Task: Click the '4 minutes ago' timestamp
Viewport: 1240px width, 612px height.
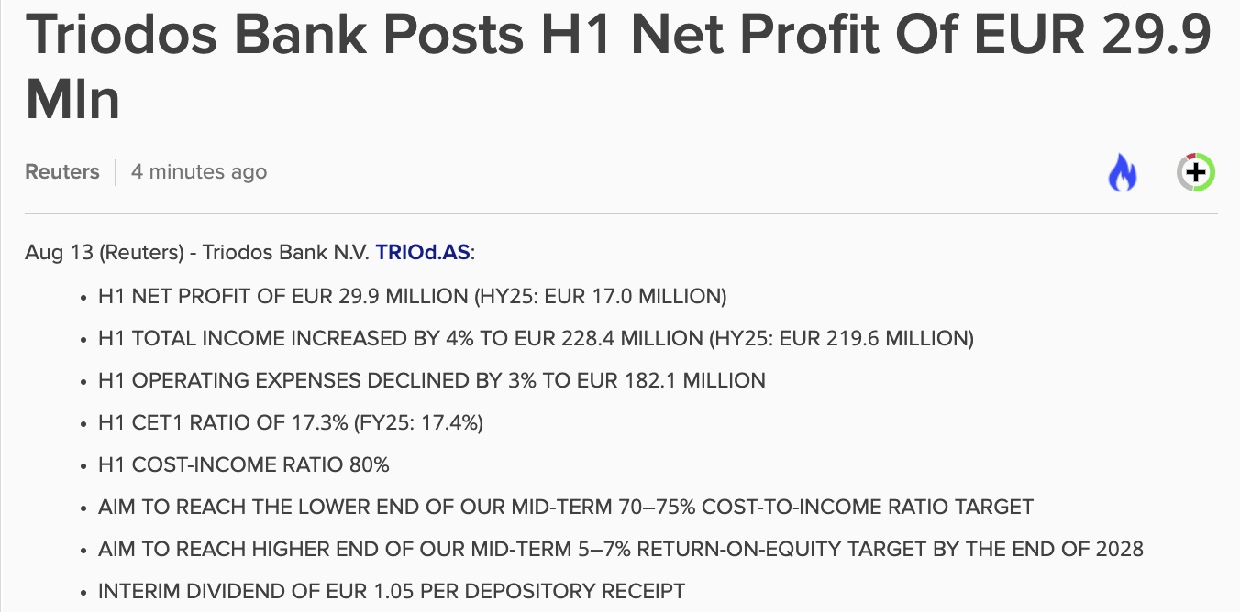Action: point(199,171)
